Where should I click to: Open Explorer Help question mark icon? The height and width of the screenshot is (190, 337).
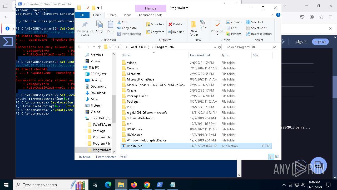coord(278,15)
